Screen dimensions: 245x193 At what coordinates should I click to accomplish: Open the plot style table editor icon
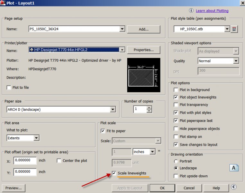(234, 29)
